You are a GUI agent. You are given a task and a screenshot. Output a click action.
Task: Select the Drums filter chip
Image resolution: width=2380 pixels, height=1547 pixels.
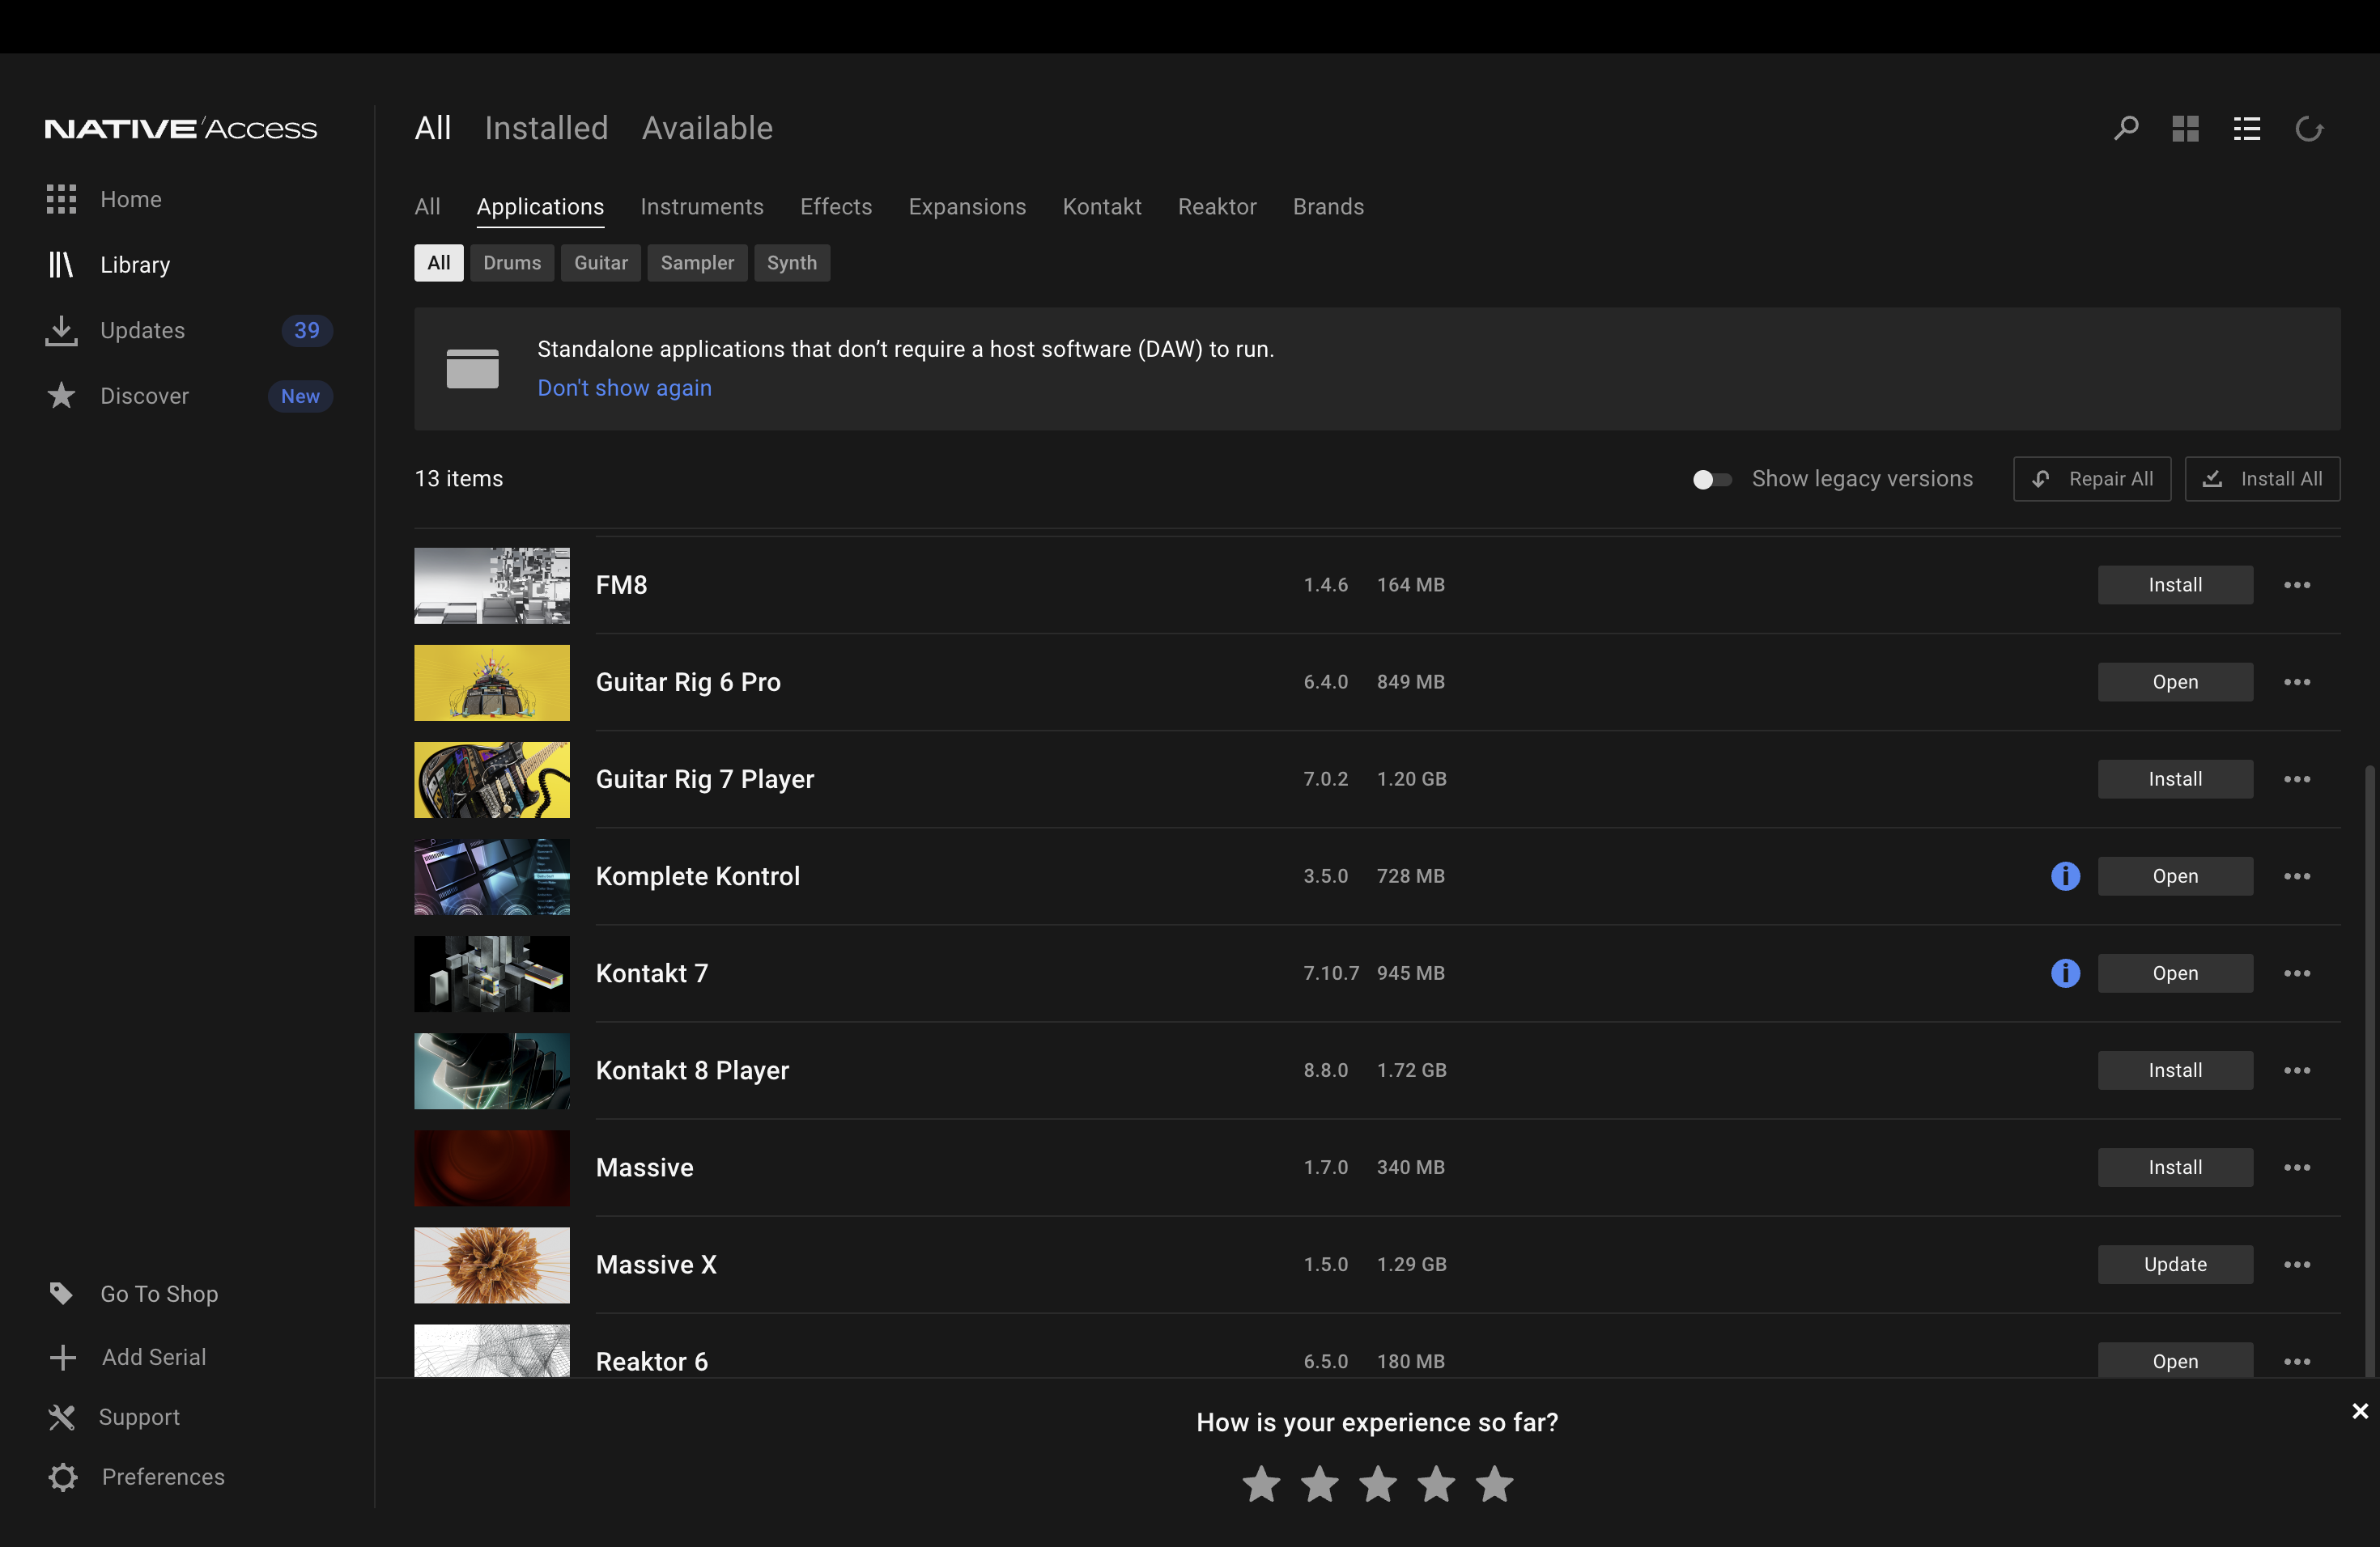511,263
